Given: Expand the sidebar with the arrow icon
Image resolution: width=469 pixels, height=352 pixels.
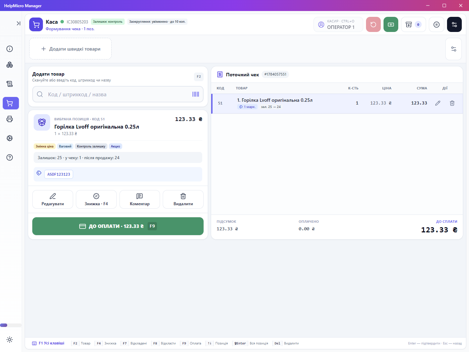Looking at the screenshot, I should (x=18, y=23).
